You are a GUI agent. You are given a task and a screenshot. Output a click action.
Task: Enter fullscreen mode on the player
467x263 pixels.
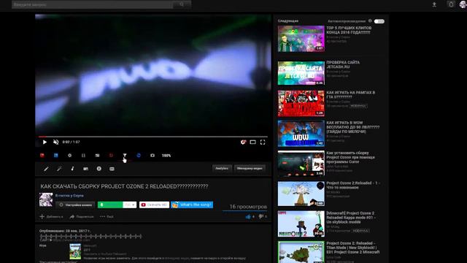(263, 142)
